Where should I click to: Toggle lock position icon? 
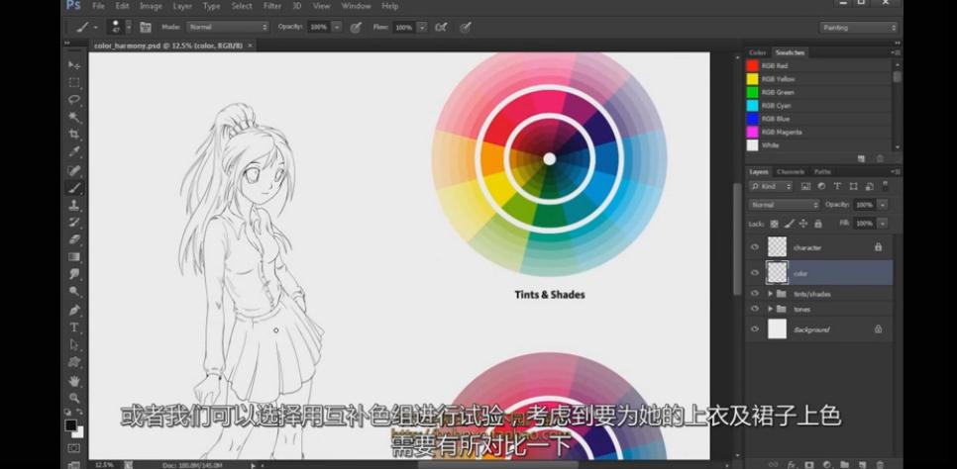[x=803, y=224]
